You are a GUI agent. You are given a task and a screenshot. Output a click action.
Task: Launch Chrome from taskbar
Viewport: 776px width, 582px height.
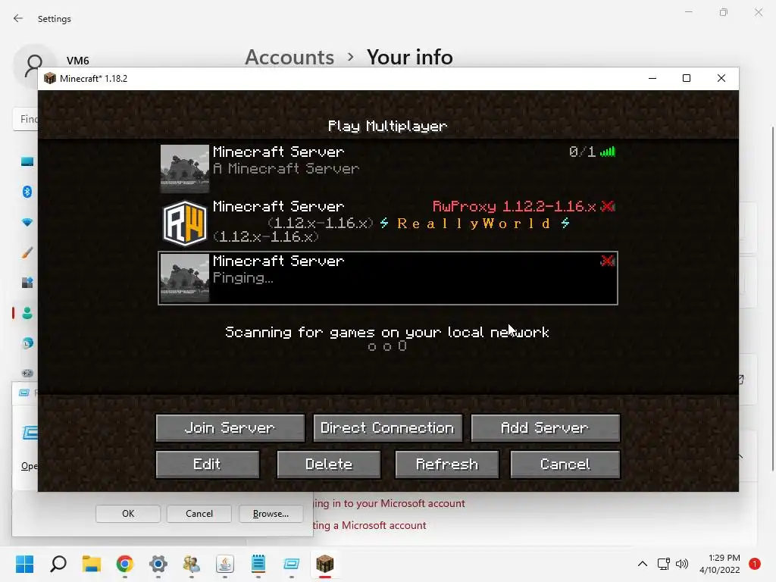click(125, 564)
